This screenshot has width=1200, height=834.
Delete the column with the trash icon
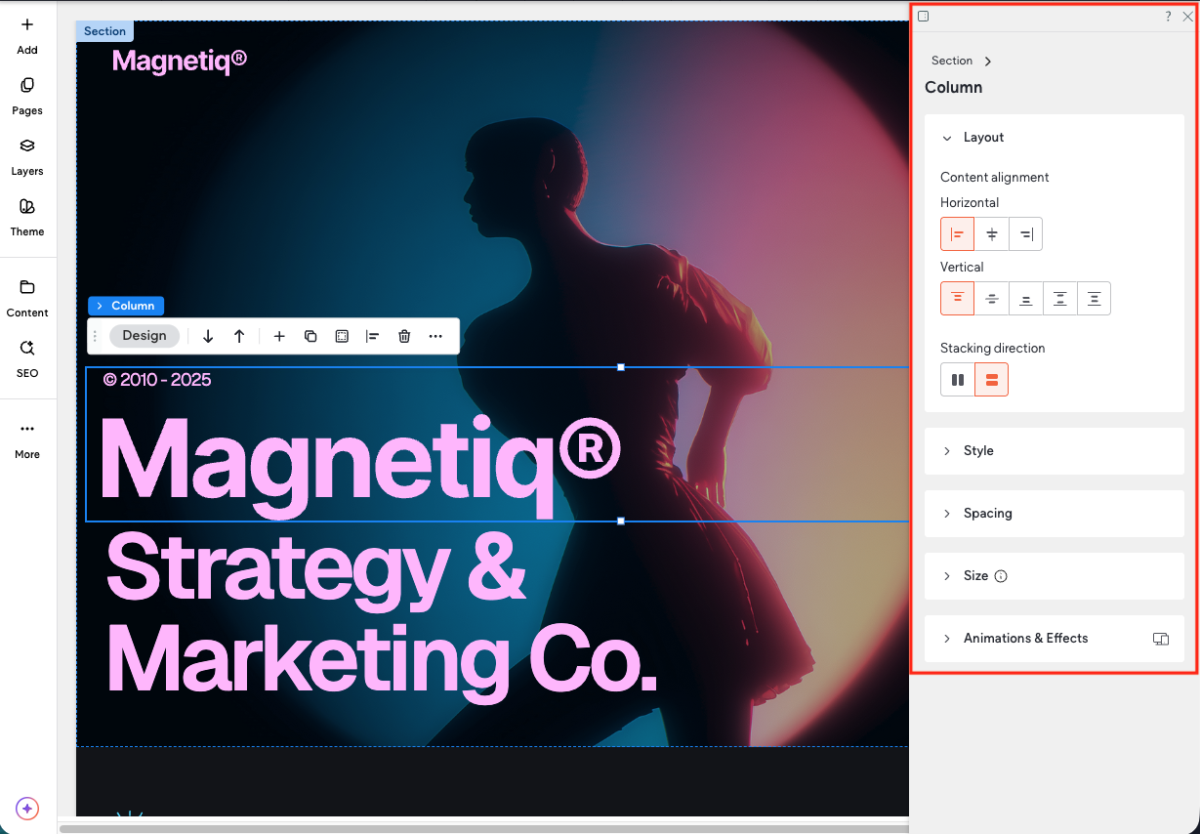point(404,336)
